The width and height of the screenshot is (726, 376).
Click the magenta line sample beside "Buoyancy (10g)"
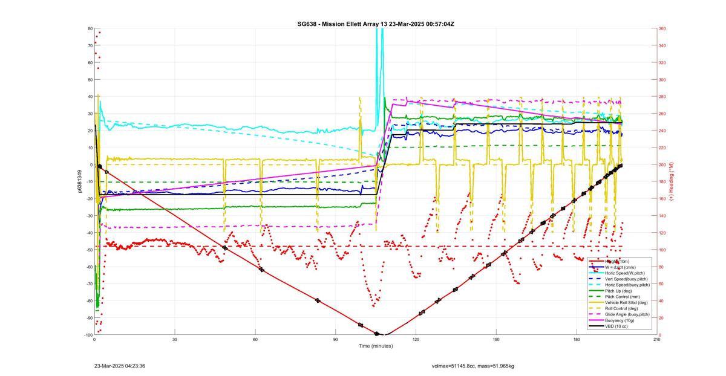[596, 320]
